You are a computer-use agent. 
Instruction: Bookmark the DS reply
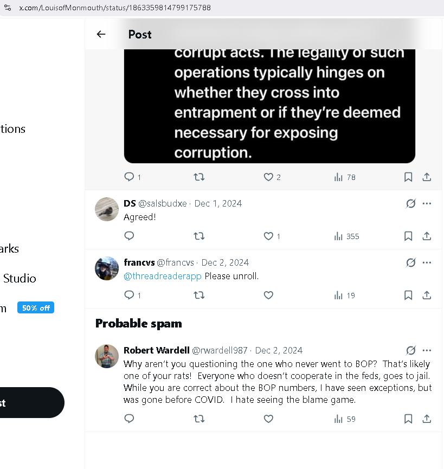pyautogui.click(x=408, y=236)
